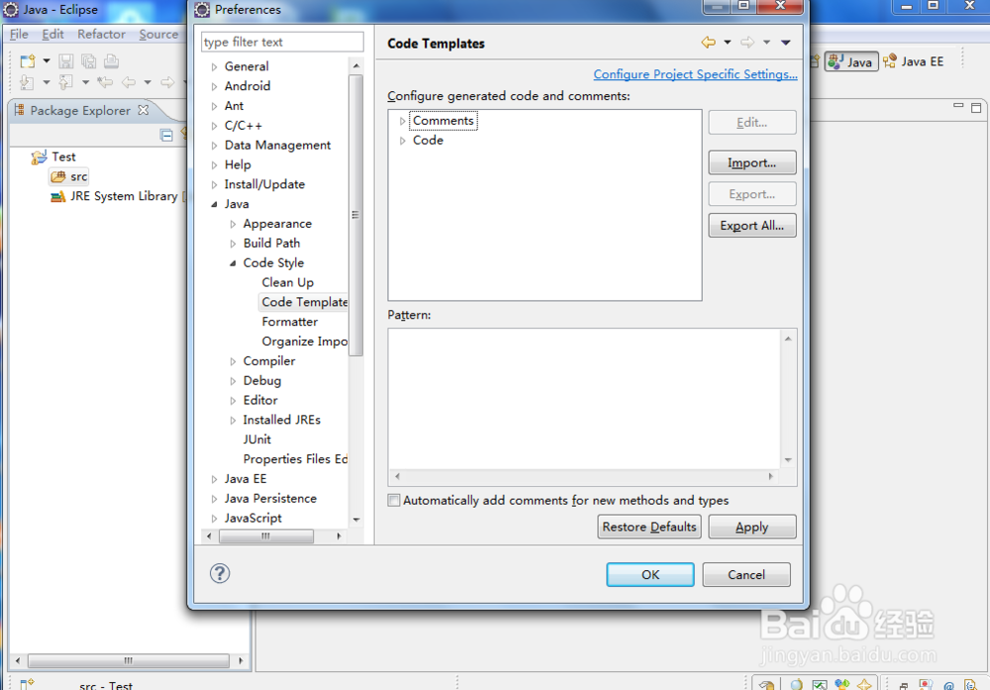
Task: Confirm preferences with OK button
Action: point(650,574)
